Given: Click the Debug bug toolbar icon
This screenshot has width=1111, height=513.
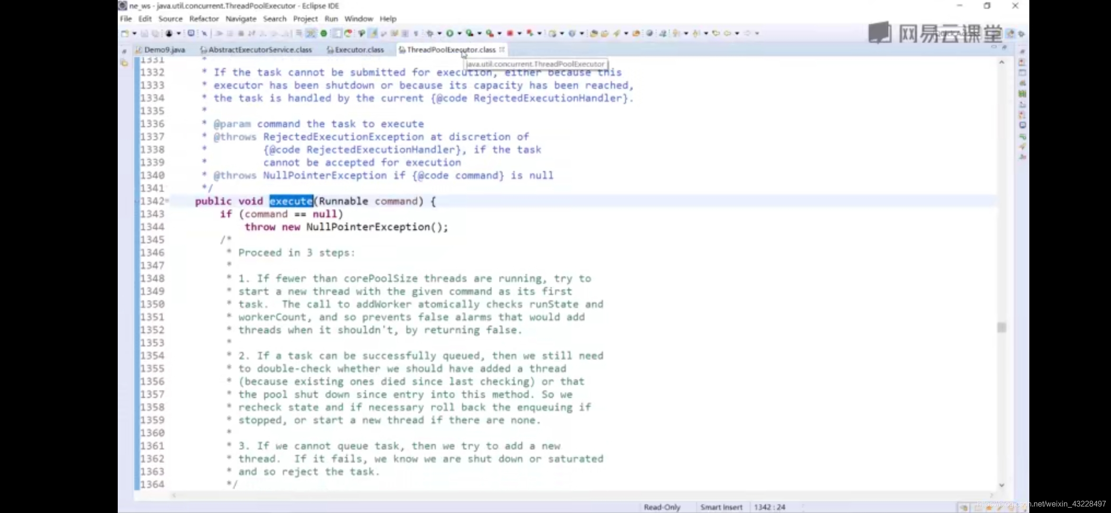Looking at the screenshot, I should (430, 33).
